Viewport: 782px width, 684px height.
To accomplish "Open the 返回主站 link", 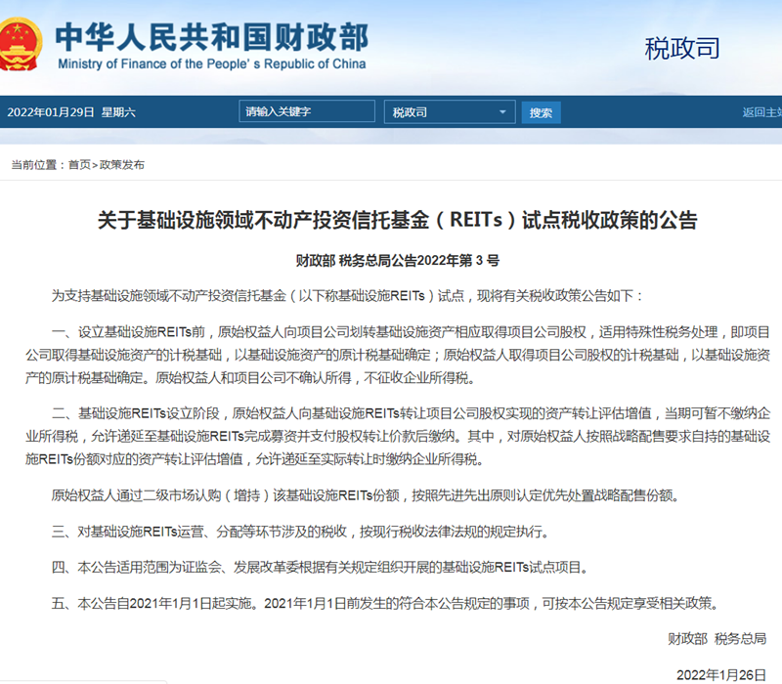I will coord(763,111).
